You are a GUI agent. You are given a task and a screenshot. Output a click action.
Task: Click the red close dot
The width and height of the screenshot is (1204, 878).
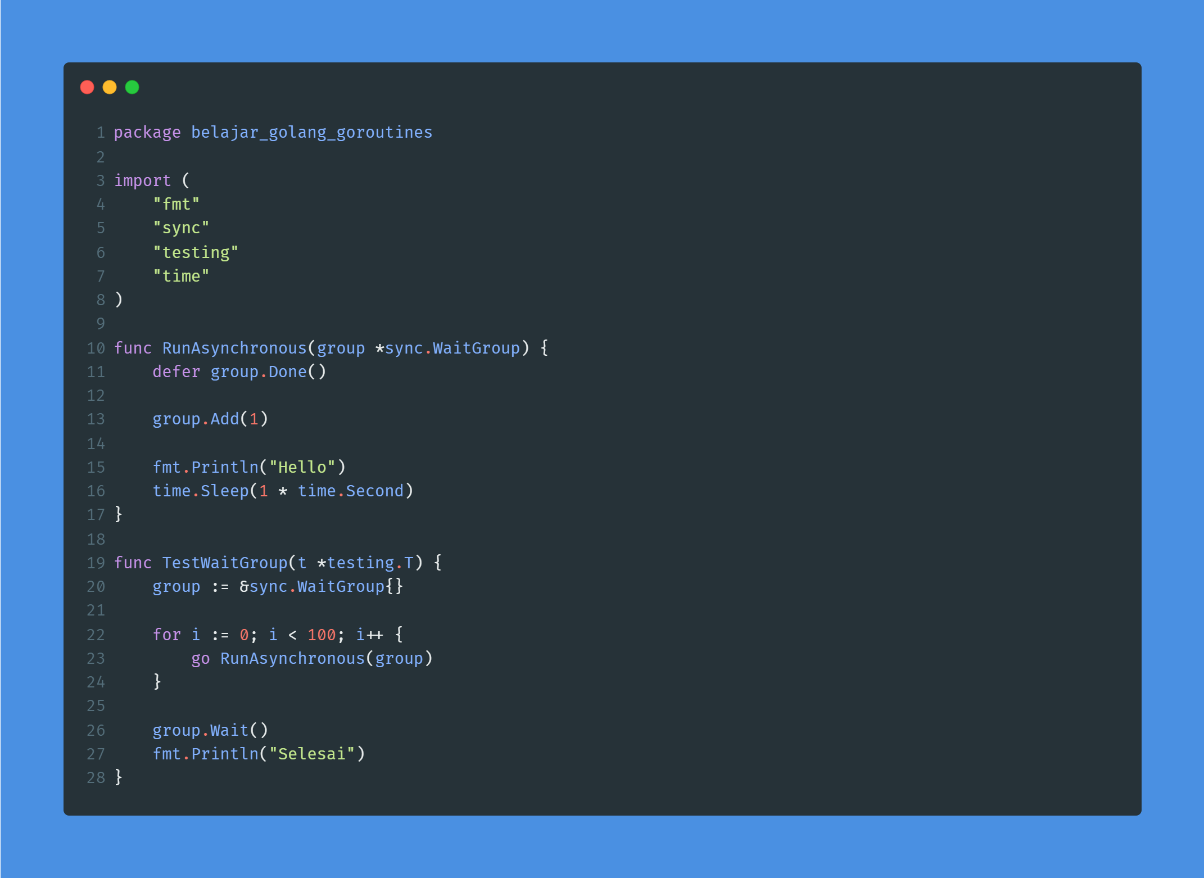pyautogui.click(x=87, y=87)
